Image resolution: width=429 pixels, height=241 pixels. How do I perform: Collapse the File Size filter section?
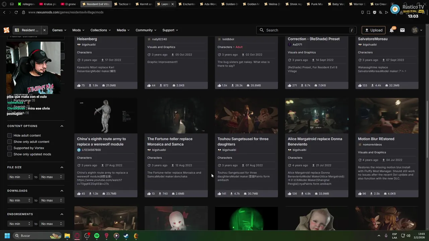tap(62, 167)
